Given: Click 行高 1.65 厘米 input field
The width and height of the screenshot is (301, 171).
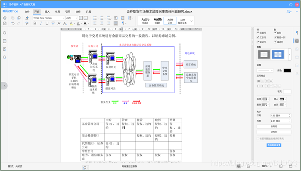Looking at the screenshot, I should coord(281,115).
